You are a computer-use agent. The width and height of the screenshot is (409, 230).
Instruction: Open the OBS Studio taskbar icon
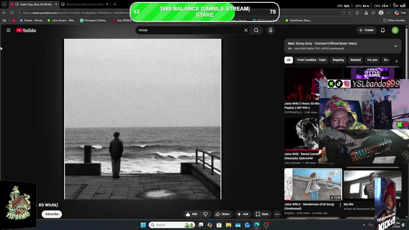point(266,225)
